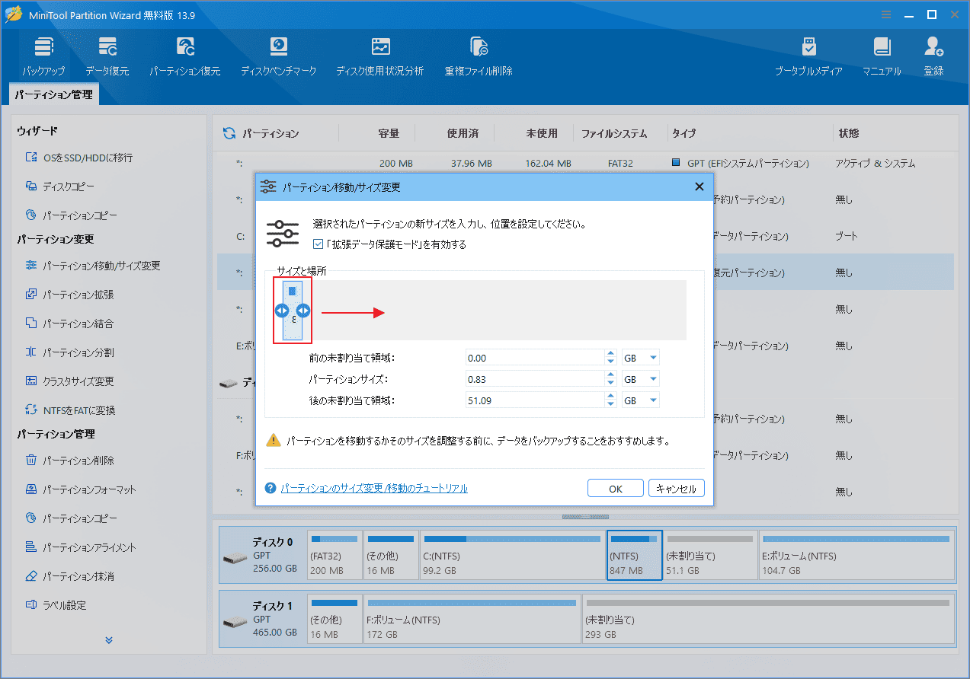The image size is (970, 679).
Task: Close the パーティション移動/サイズ変更 dialog
Action: click(x=699, y=186)
